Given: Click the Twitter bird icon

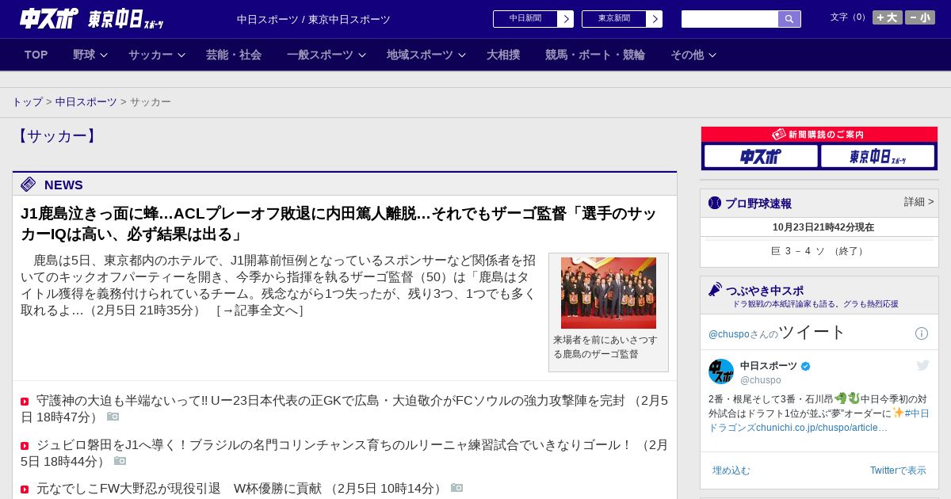Looking at the screenshot, I should tap(922, 365).
